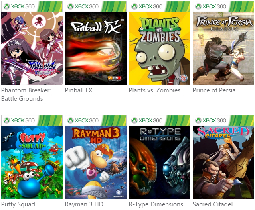Click the Rayman 3 HD title text
This screenshot has height=210, width=255.
coord(84,204)
